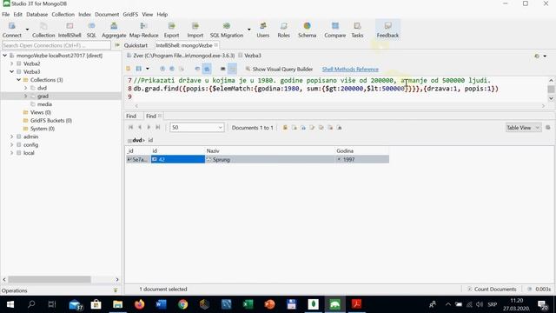Select the GridFS Buckets (0) folder

[x=51, y=121]
